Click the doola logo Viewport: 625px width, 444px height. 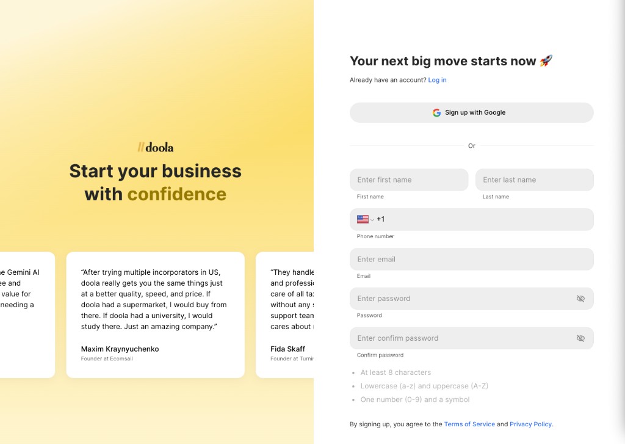point(156,147)
